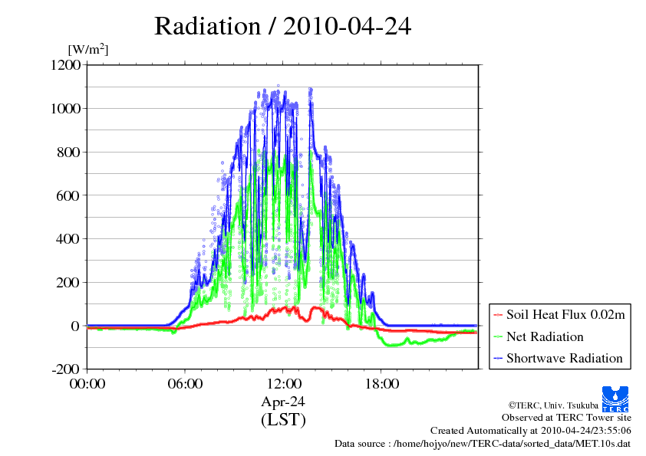
Task: Click the 18:00 x-axis time label
Action: (x=381, y=384)
